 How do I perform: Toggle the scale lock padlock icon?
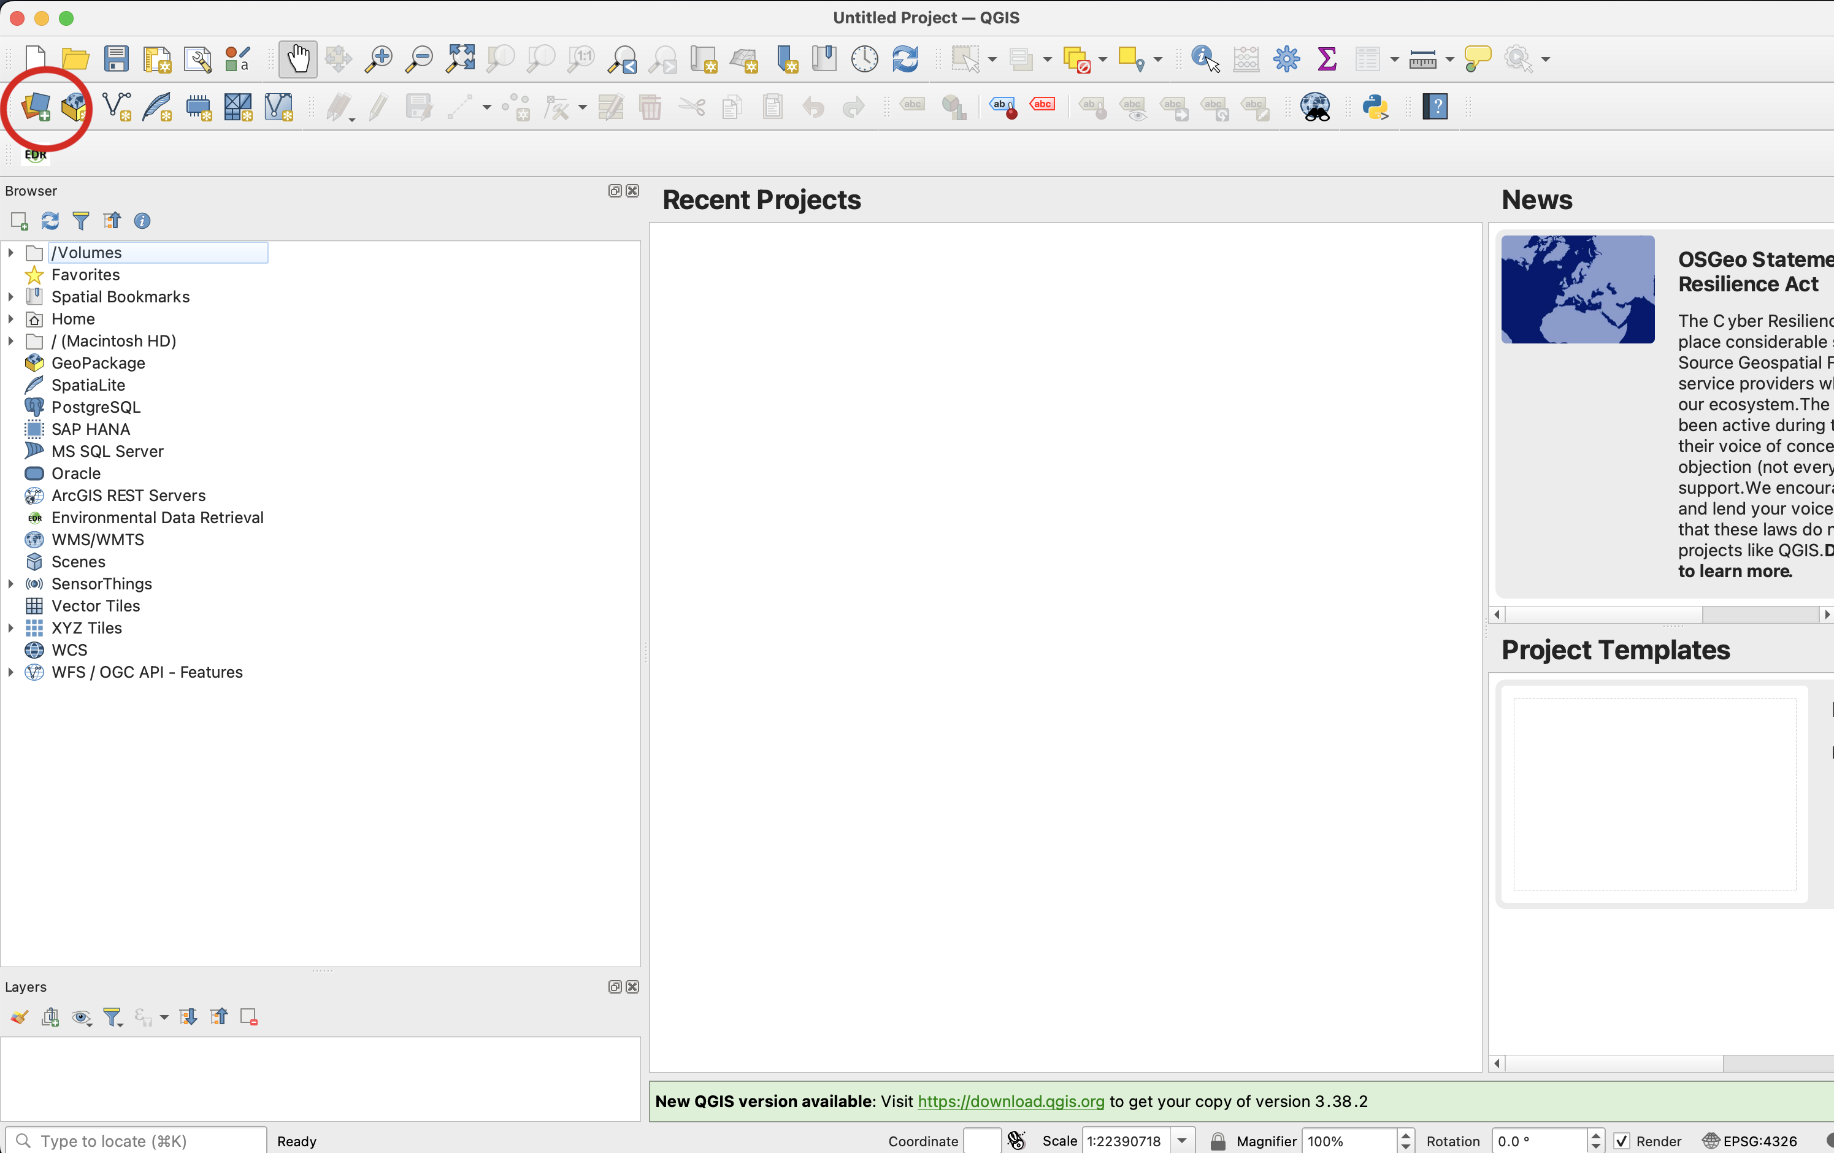(x=1218, y=1141)
